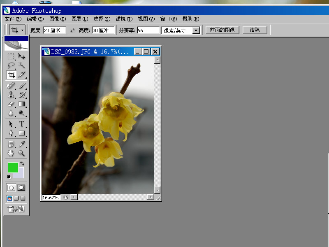Switch to Quick Mask mode
329x247 pixels.
(21, 188)
